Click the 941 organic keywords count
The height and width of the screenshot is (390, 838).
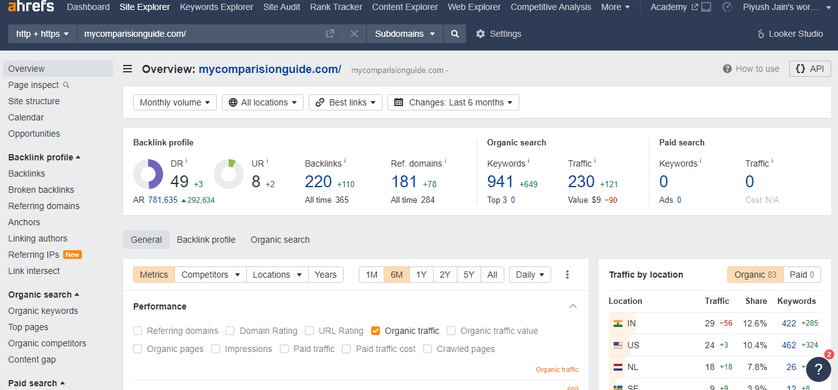point(501,182)
